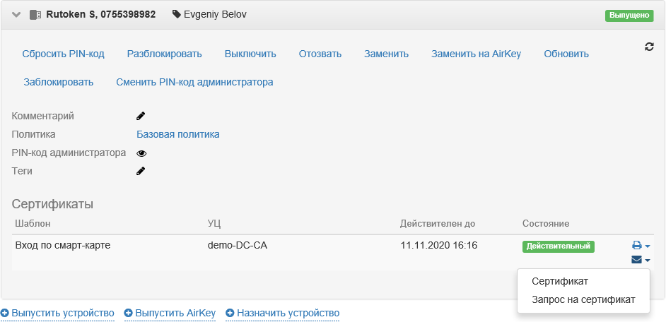This screenshot has height=322, width=666.
Task: Click Сбросить PIN-код link
Action: pos(64,54)
